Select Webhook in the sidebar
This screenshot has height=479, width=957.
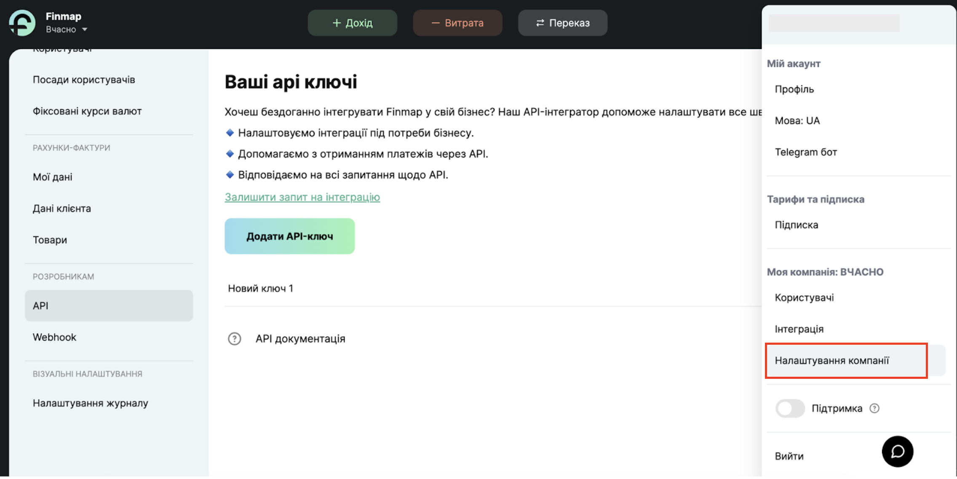coord(55,337)
